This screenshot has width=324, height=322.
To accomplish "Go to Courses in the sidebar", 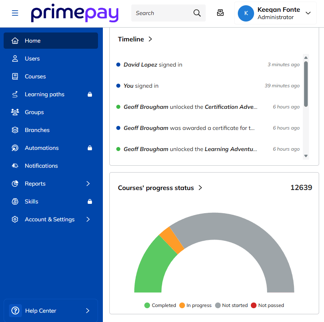I will [35, 77].
